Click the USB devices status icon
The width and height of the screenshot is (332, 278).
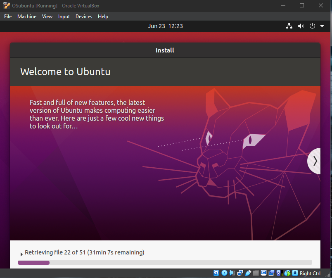coord(248,273)
